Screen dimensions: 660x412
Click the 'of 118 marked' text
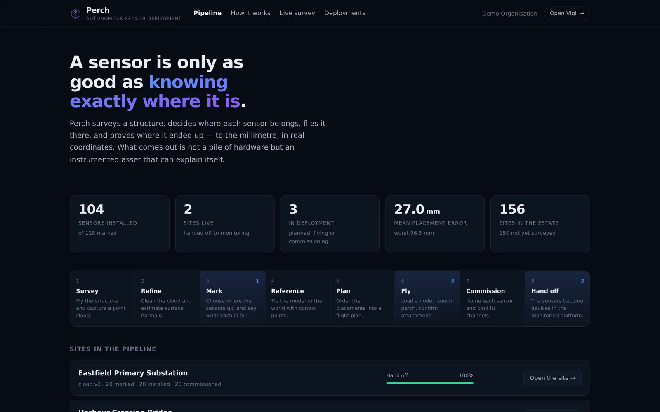[x=97, y=233]
